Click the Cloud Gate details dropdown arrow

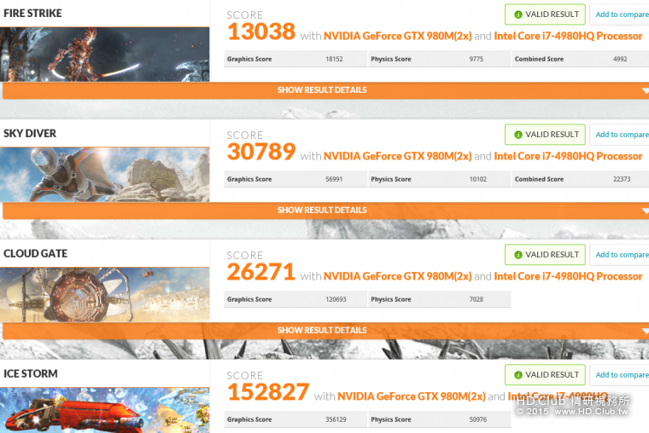pos(646,331)
